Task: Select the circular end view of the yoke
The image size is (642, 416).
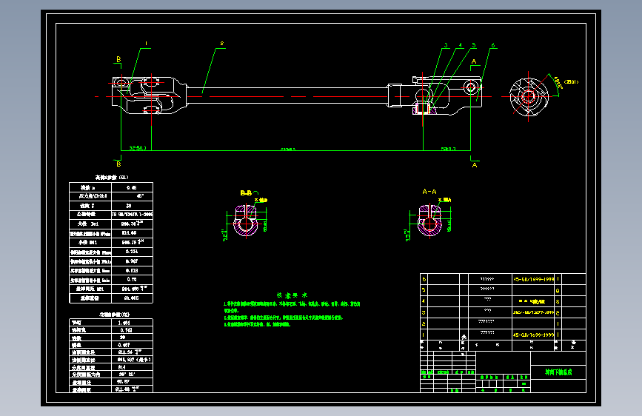Action: coord(529,97)
